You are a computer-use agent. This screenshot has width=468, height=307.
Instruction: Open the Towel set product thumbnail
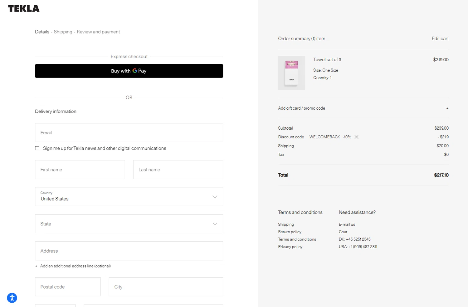click(291, 73)
